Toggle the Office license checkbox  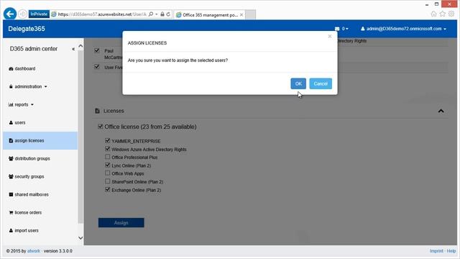click(x=101, y=127)
